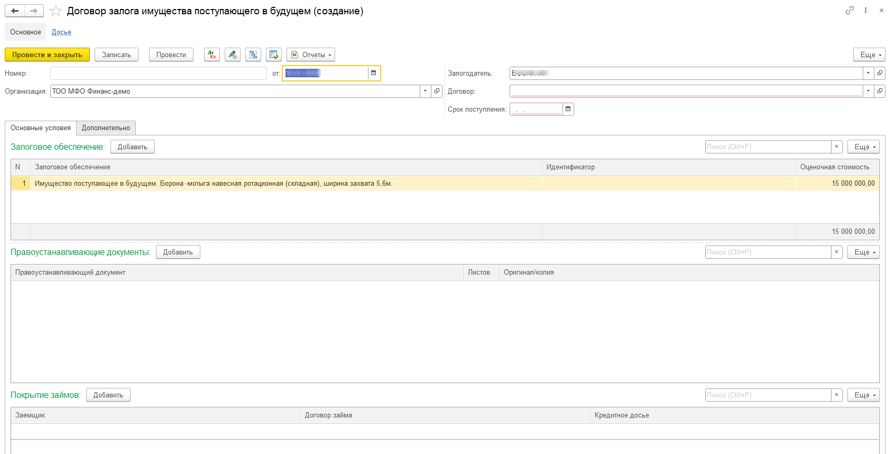Click the Правоустанавливающий документ column header
The height and width of the screenshot is (454, 895).
click(x=237, y=272)
